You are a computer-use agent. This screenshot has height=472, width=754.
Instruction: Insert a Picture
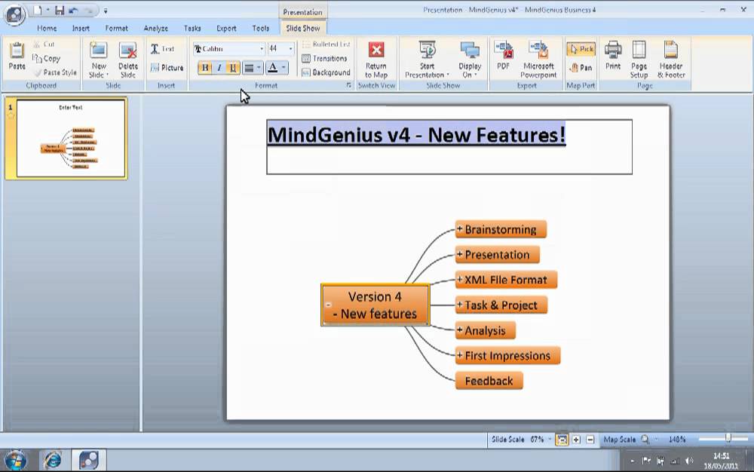click(x=167, y=68)
